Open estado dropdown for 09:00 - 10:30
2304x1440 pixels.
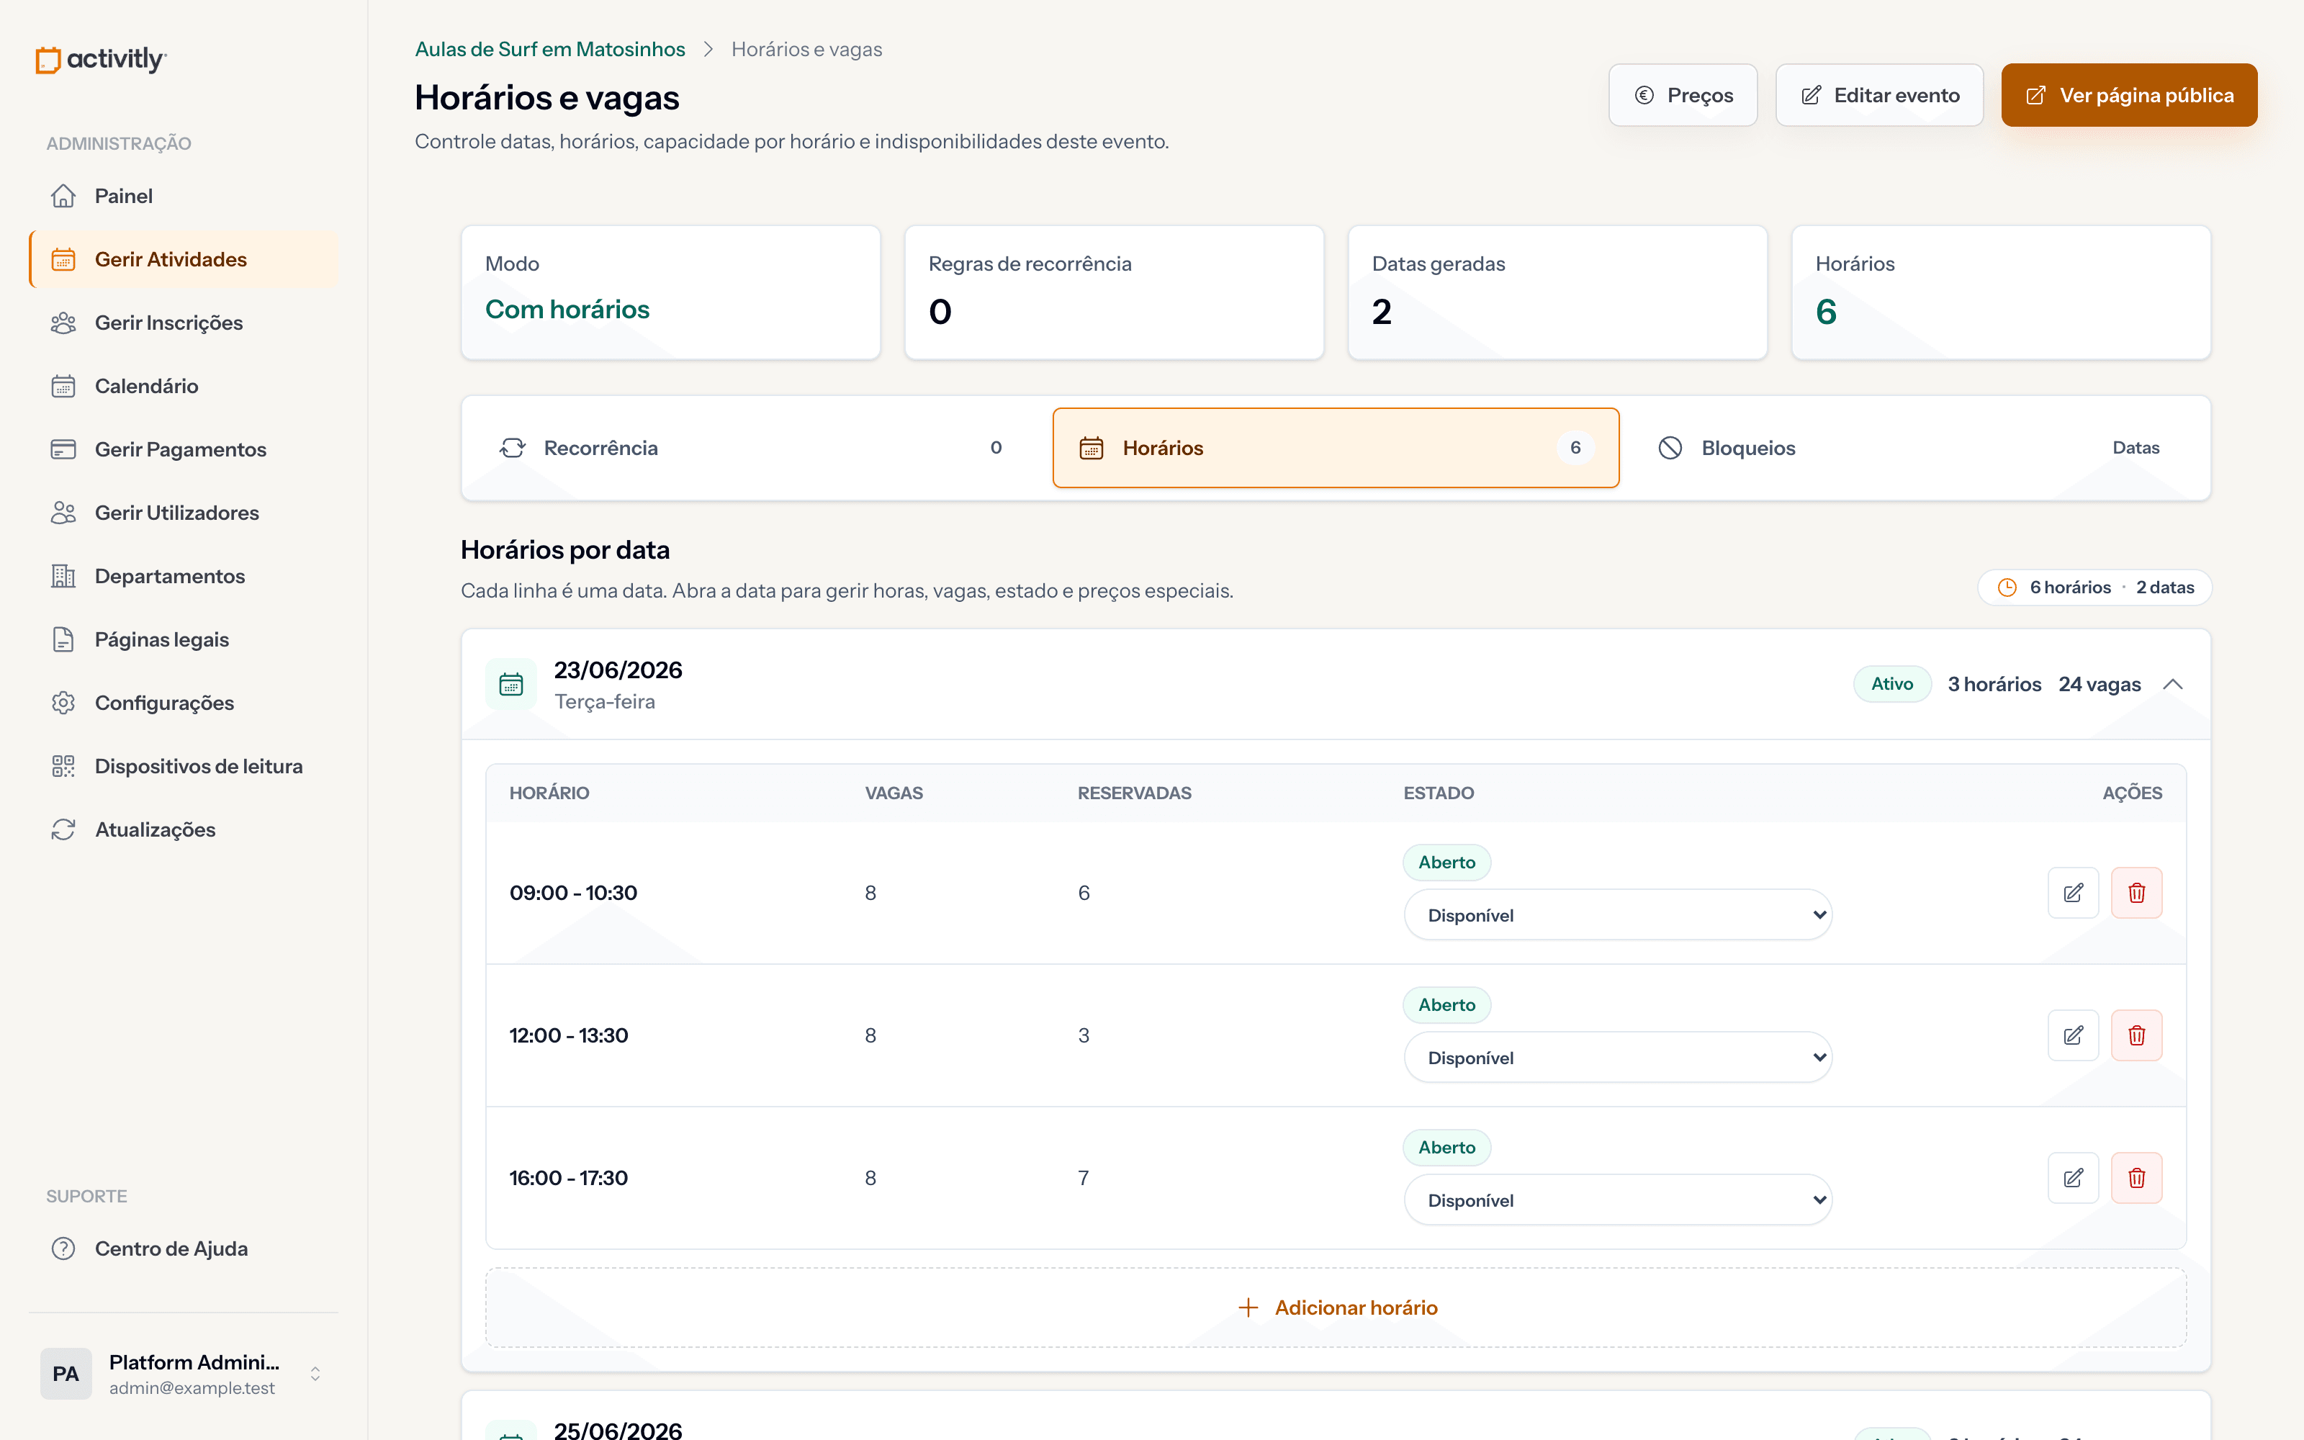[1618, 915]
